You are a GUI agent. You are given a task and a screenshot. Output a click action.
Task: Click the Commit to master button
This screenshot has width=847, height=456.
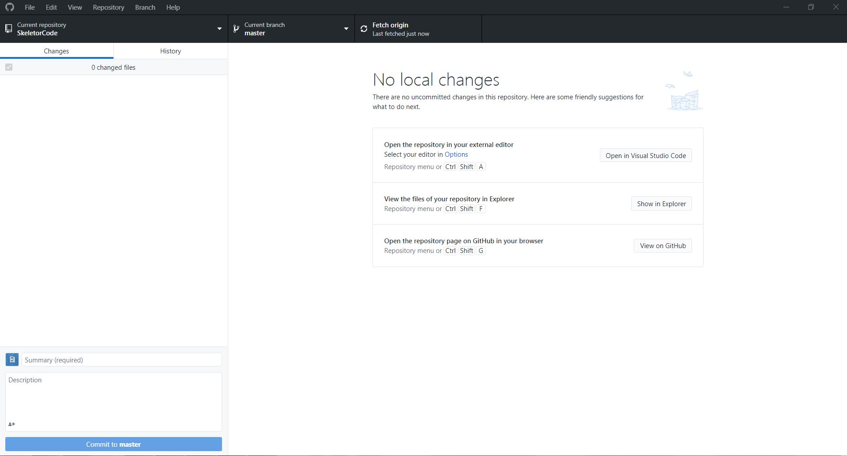click(x=113, y=444)
